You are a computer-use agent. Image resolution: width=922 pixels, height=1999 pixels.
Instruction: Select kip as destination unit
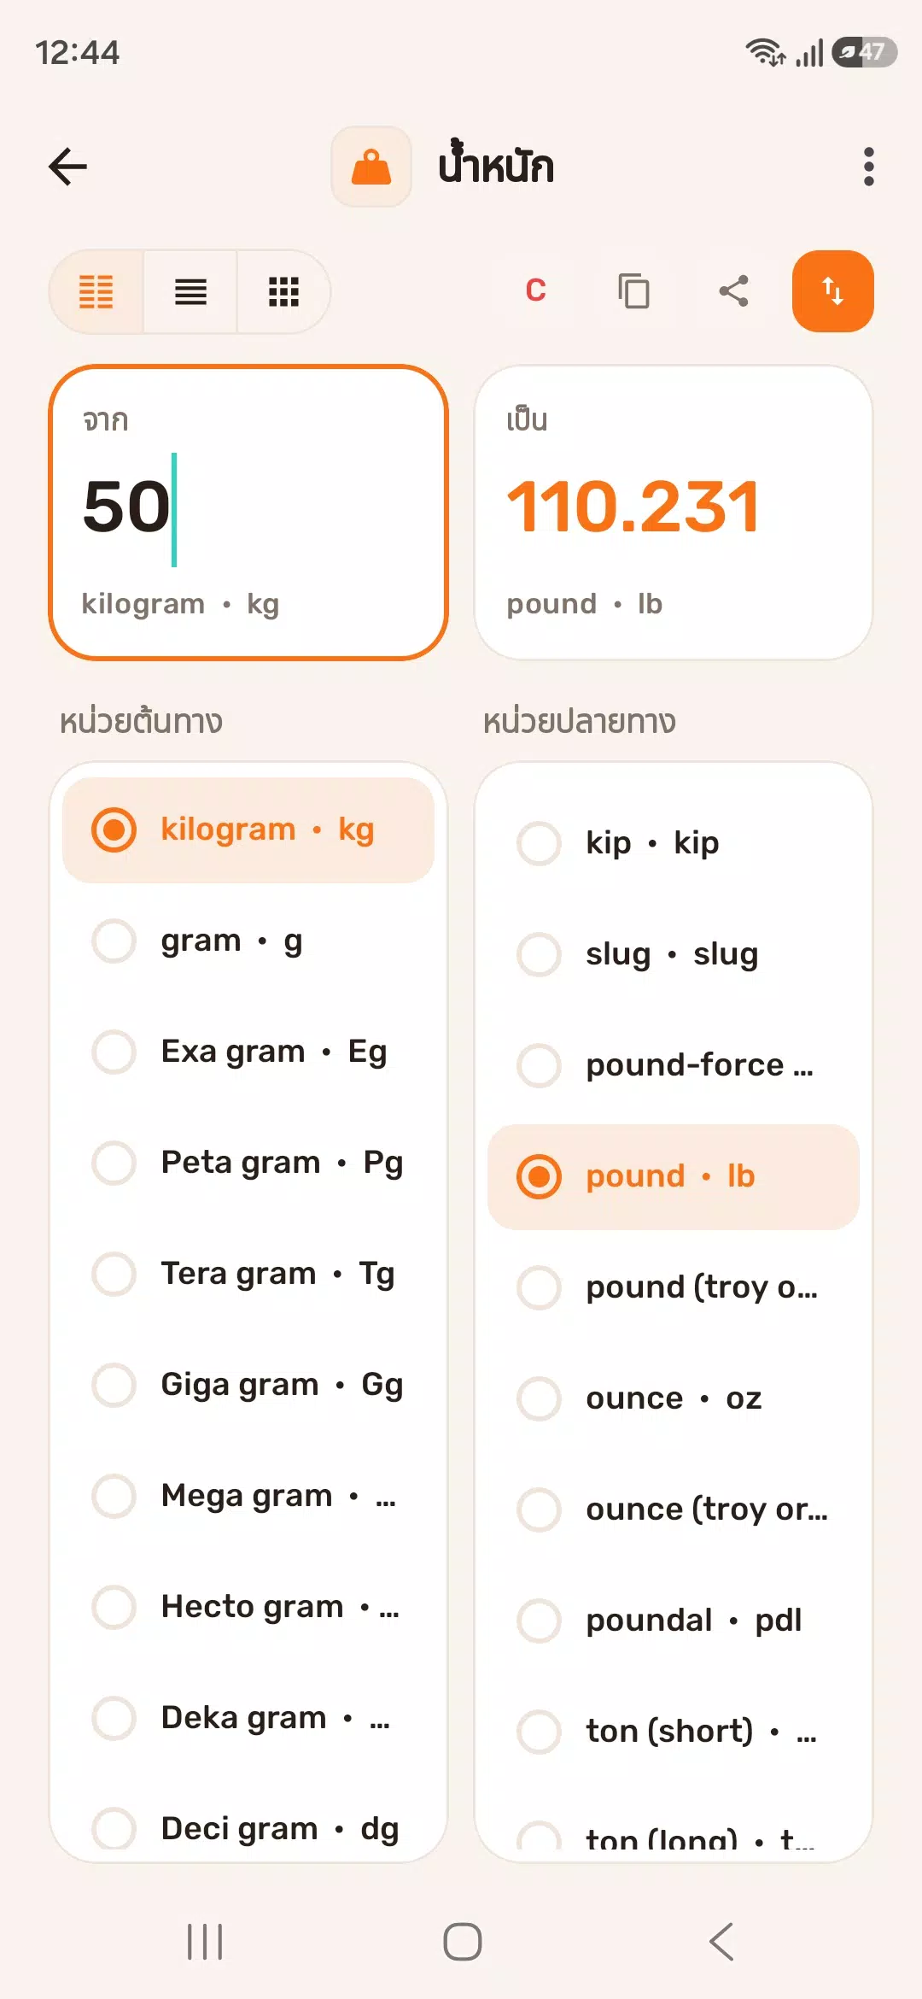click(674, 843)
